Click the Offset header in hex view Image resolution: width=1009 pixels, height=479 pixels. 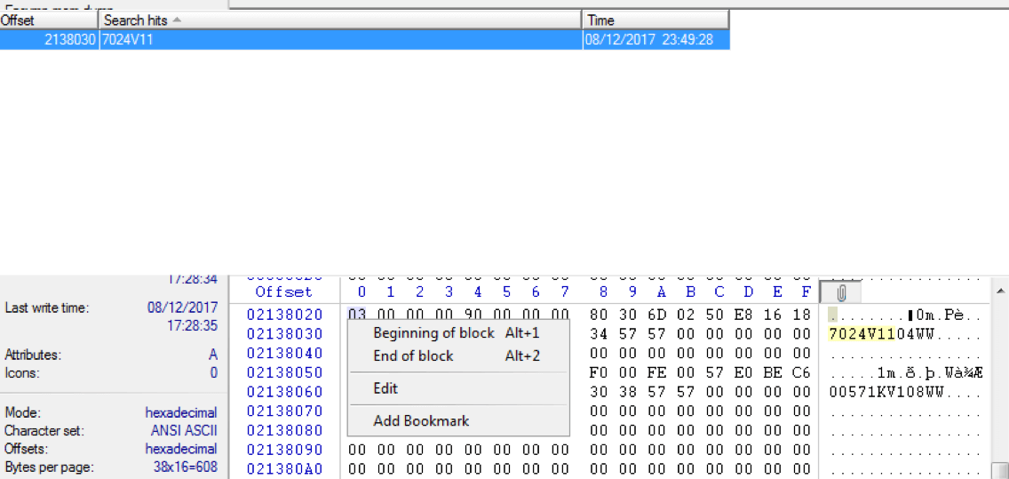(x=284, y=292)
